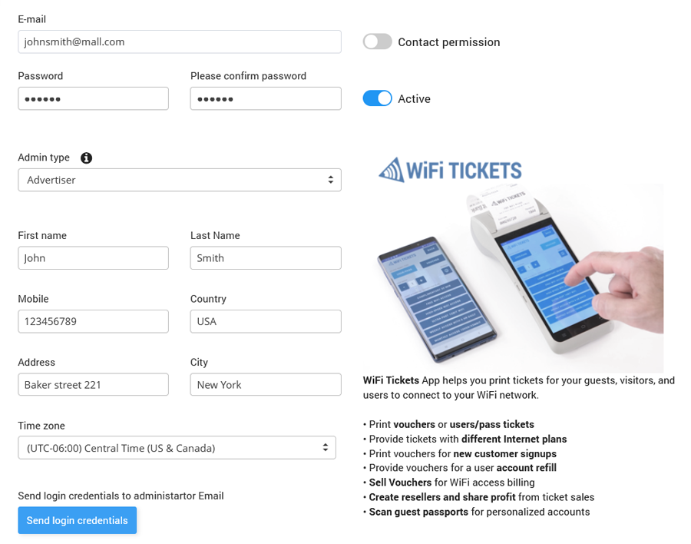Screen dimensions: 691x544
Task: Click the WiFi Tickets logo
Action: (450, 170)
